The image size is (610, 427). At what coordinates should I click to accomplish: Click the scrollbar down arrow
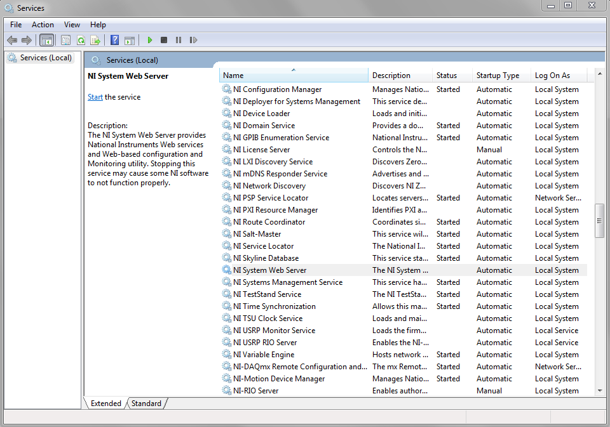(x=599, y=390)
